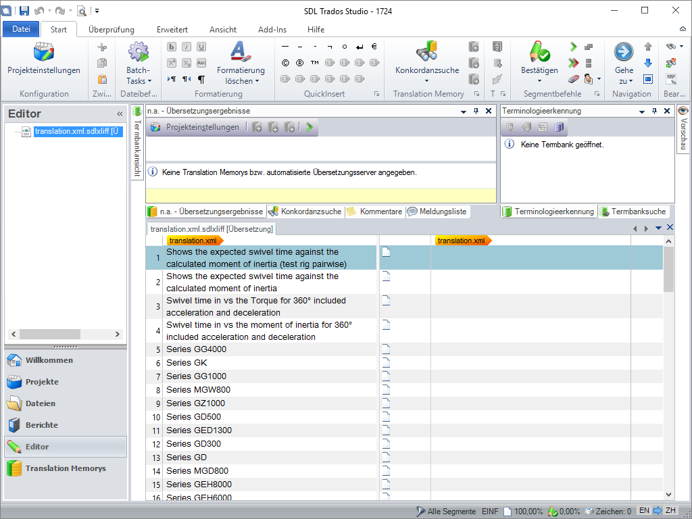
Task: Open the Willkommen view
Action: point(66,360)
